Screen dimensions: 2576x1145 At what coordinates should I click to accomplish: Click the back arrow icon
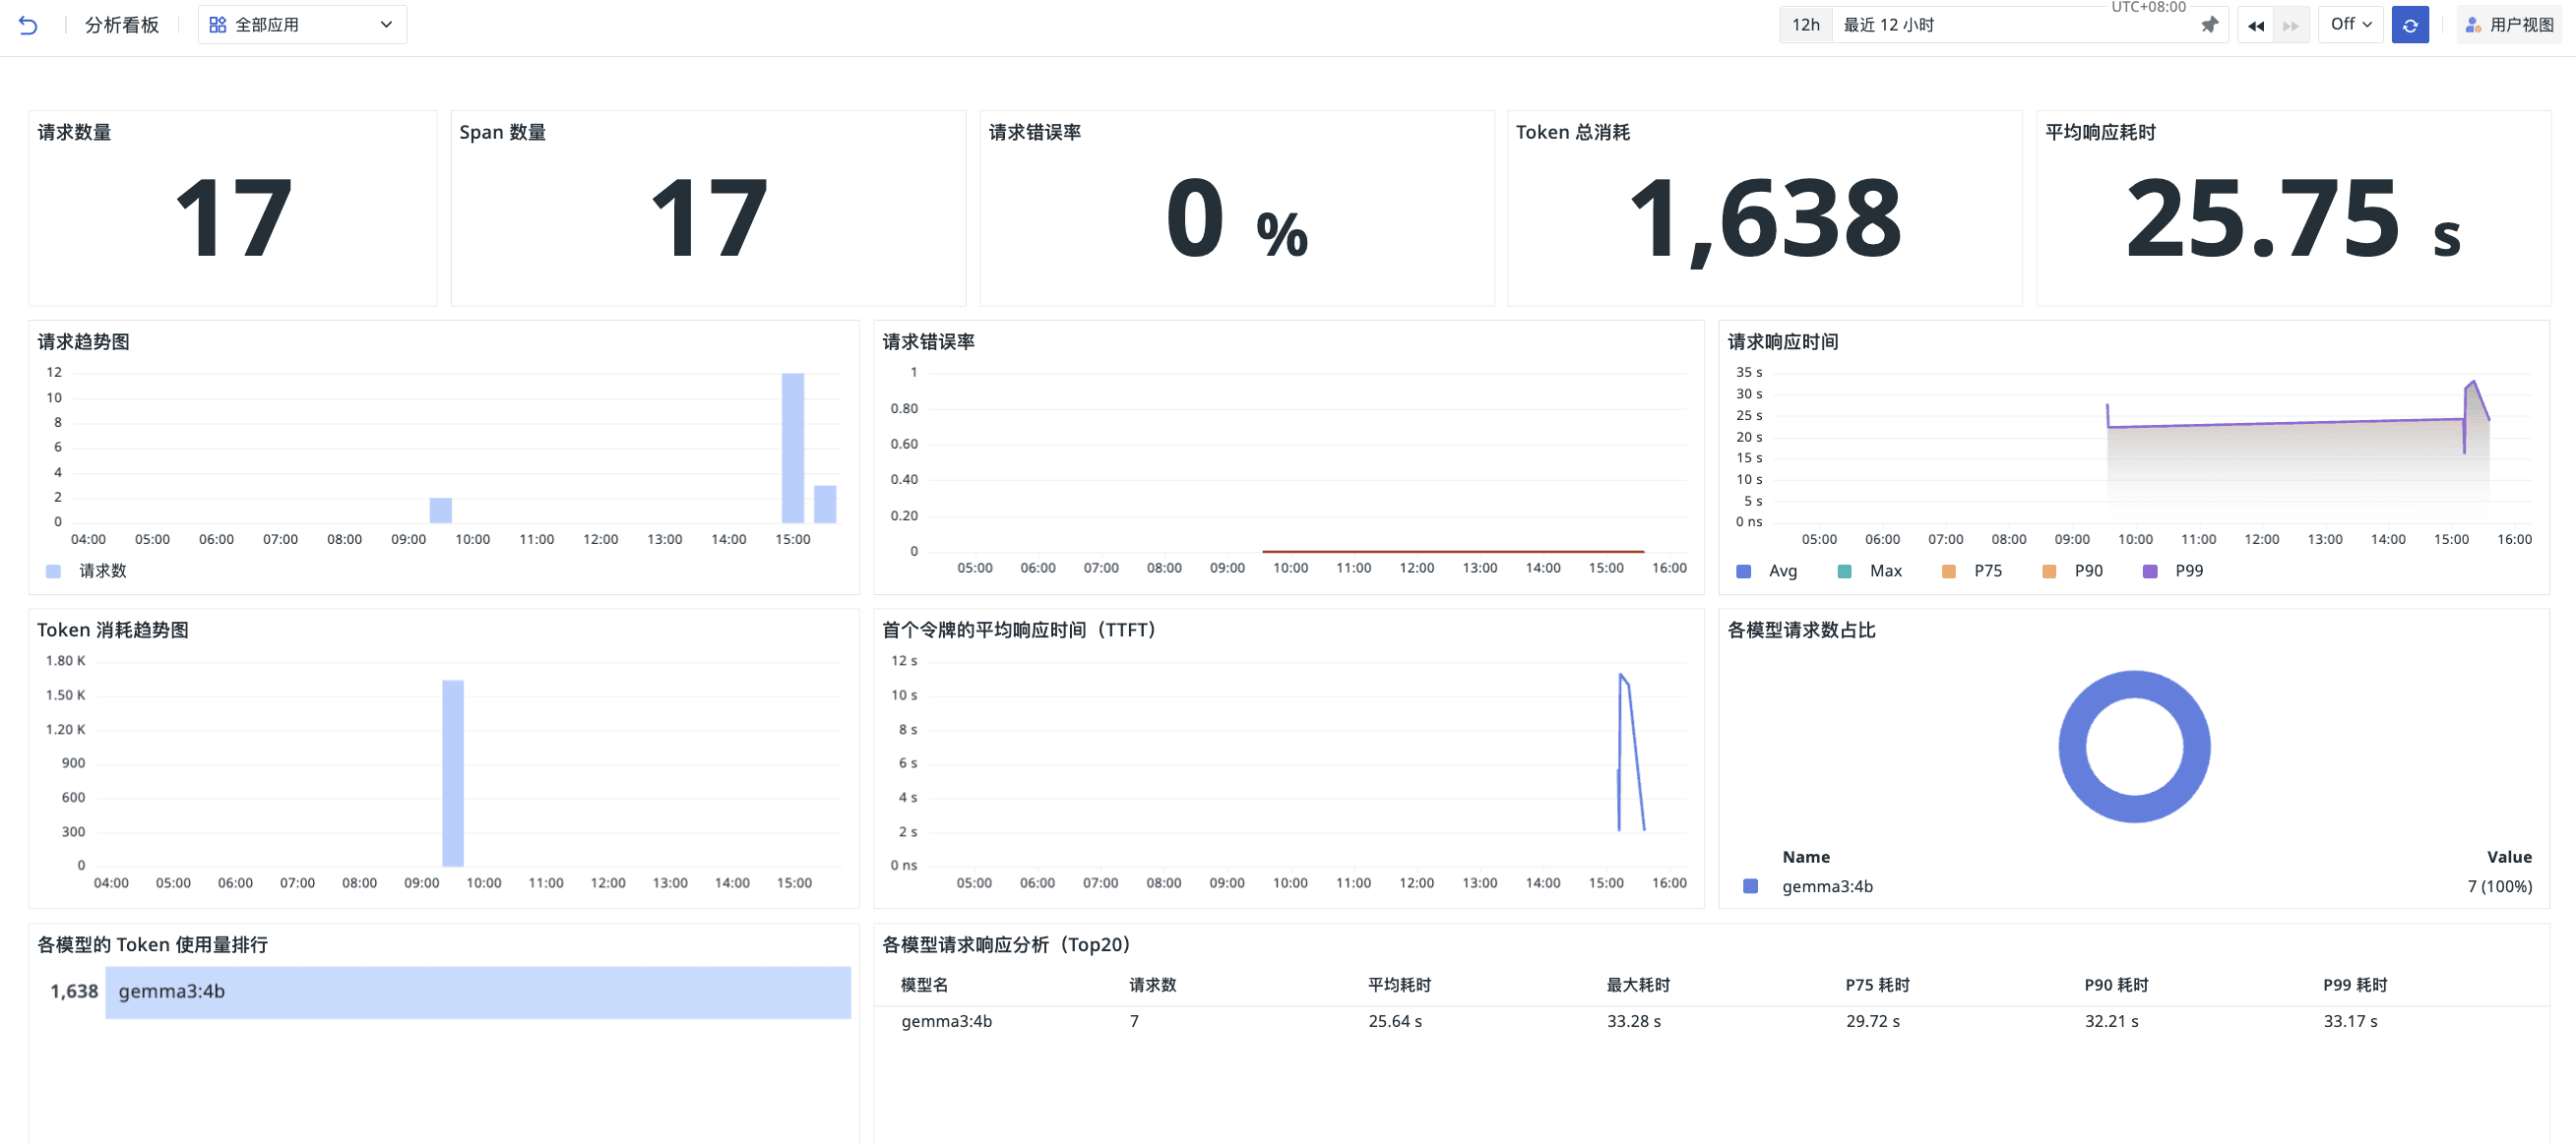(x=28, y=25)
